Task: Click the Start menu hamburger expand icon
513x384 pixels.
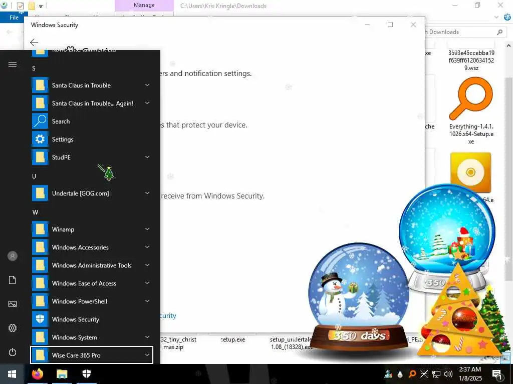Action: pyautogui.click(x=13, y=64)
